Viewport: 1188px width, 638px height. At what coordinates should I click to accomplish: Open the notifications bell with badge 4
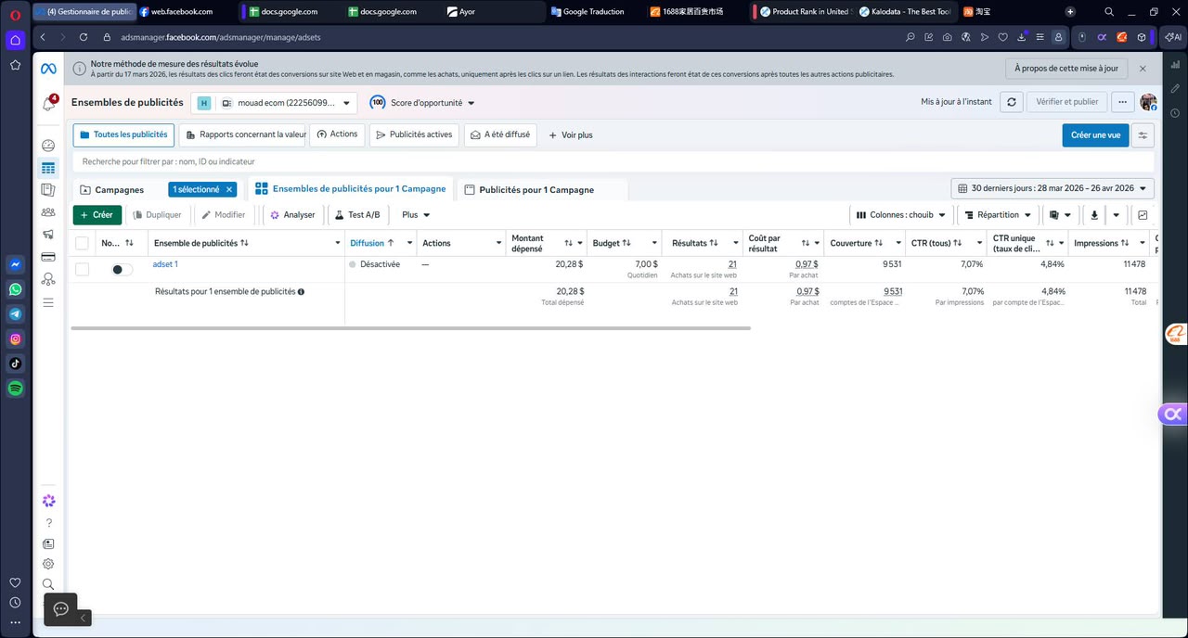pyautogui.click(x=48, y=104)
